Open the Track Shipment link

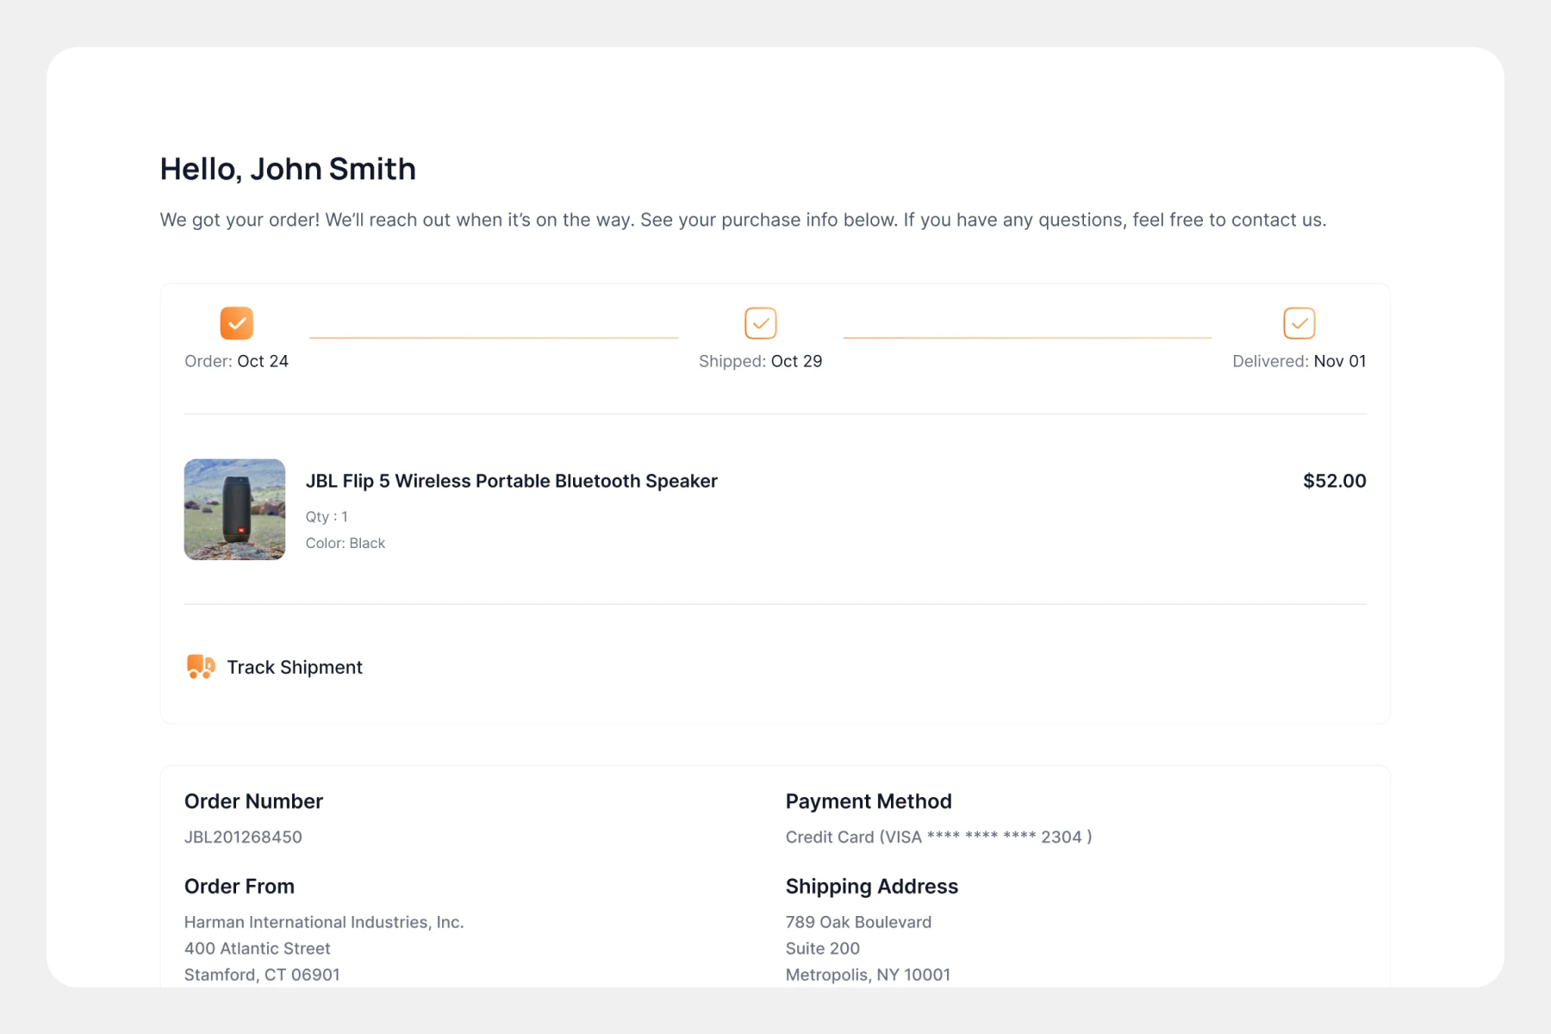click(294, 667)
